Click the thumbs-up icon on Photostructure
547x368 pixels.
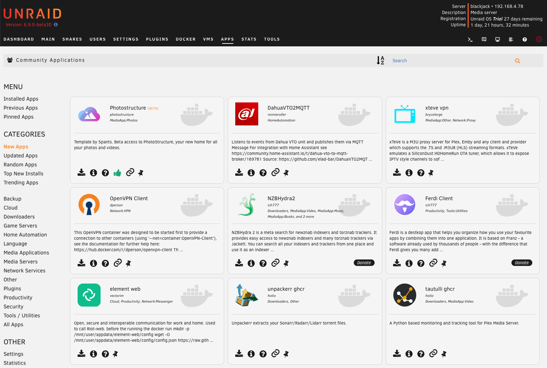[117, 173]
